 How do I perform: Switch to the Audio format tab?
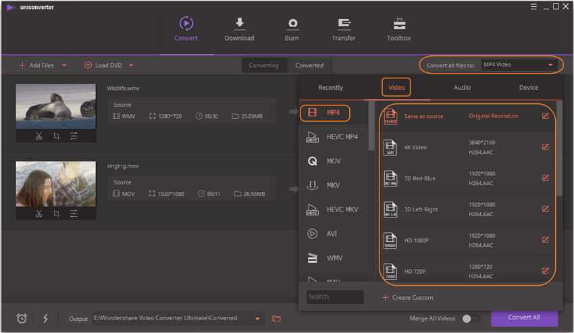pyautogui.click(x=462, y=87)
